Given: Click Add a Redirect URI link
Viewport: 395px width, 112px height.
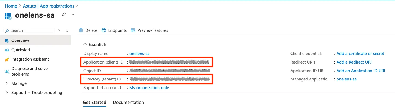Looking at the screenshot, I should (354, 62).
